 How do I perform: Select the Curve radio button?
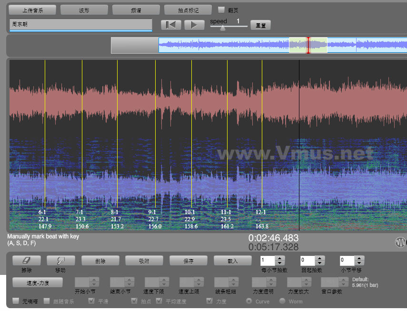[x=249, y=301]
